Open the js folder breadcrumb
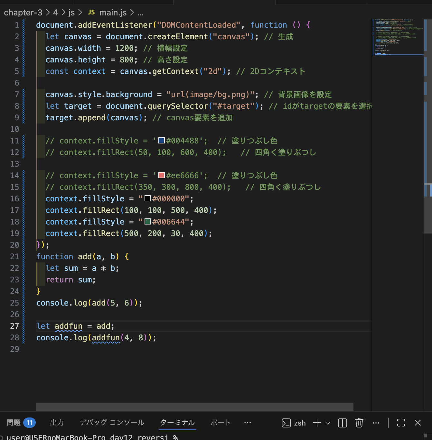This screenshot has width=432, height=440. coord(71,13)
